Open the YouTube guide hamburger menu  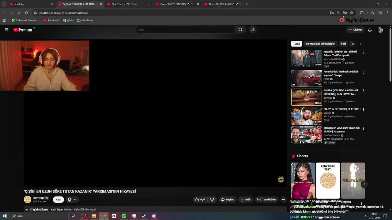tap(6, 30)
